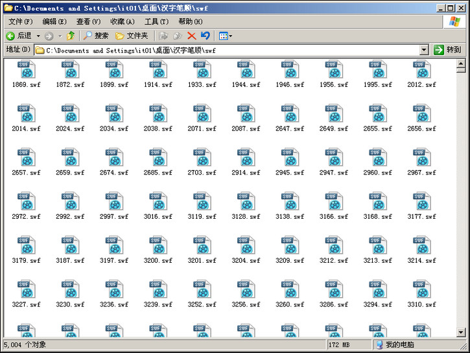The image size is (470, 353).
Task: Select file 3200.swf icon
Action: [158, 245]
